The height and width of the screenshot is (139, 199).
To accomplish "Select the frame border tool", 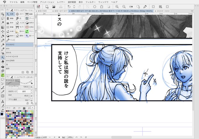I will click(3, 96).
